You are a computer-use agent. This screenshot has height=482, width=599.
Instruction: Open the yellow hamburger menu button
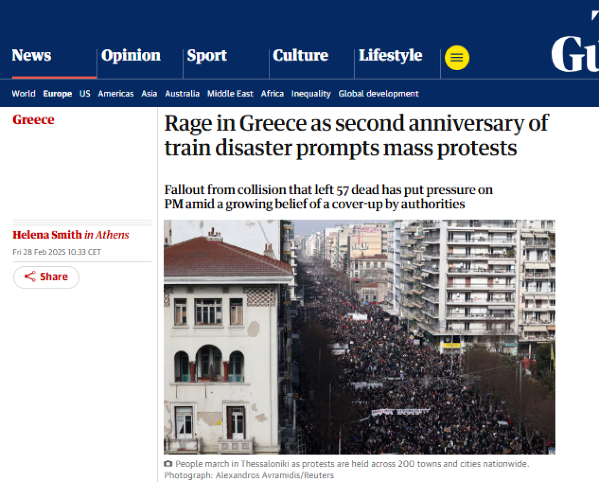coord(457,58)
